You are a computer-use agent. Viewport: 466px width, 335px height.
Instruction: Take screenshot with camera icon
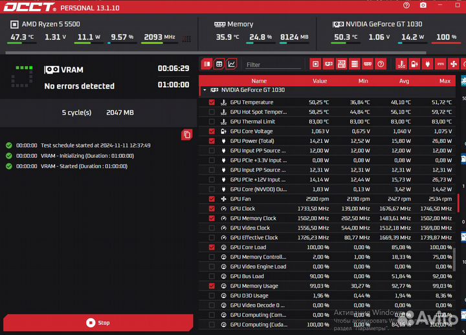[423, 5]
